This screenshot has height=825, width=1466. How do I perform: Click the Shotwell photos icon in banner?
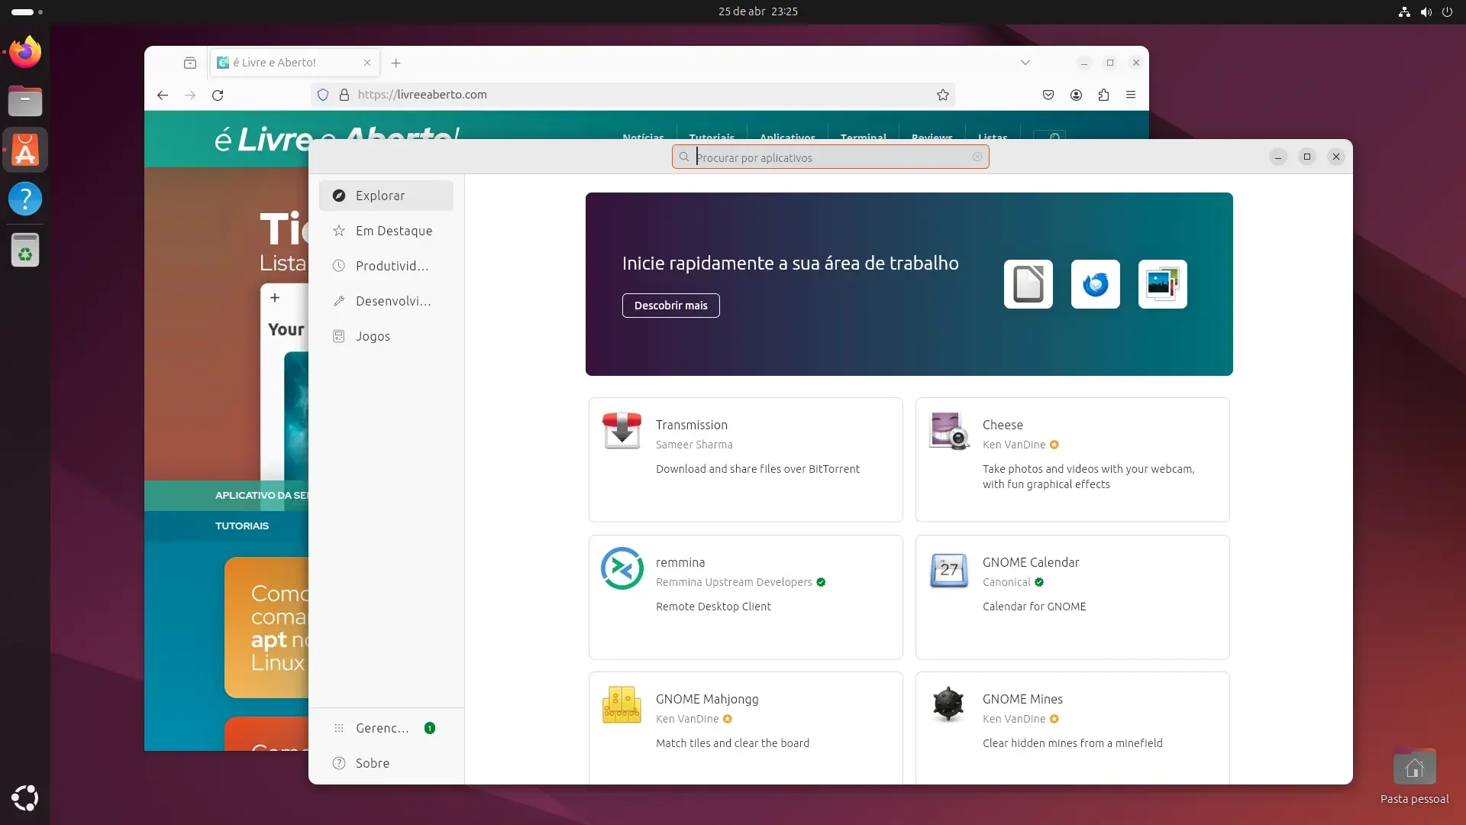pos(1163,284)
